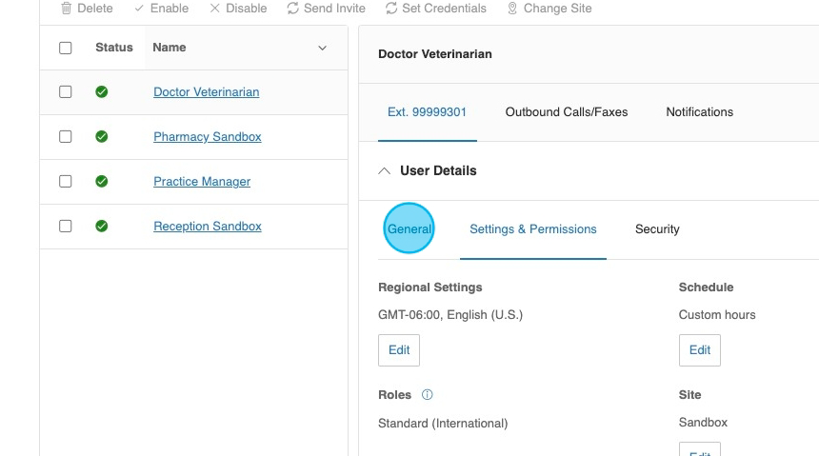This screenshot has width=819, height=456.
Task: Click the Delete trash icon
Action: point(66,9)
